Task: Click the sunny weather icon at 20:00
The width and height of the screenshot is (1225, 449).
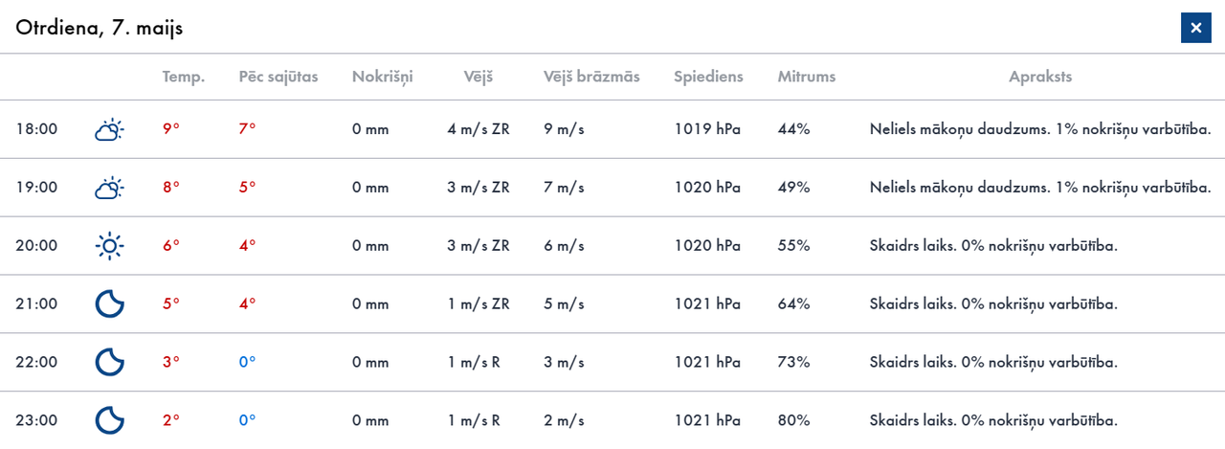Action: pyautogui.click(x=110, y=246)
